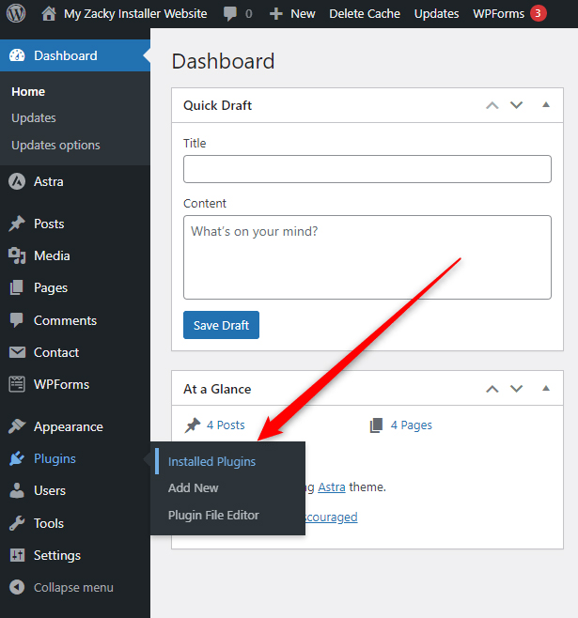This screenshot has width=578, height=618.
Task: Open the Users menu label
Action: (x=50, y=490)
